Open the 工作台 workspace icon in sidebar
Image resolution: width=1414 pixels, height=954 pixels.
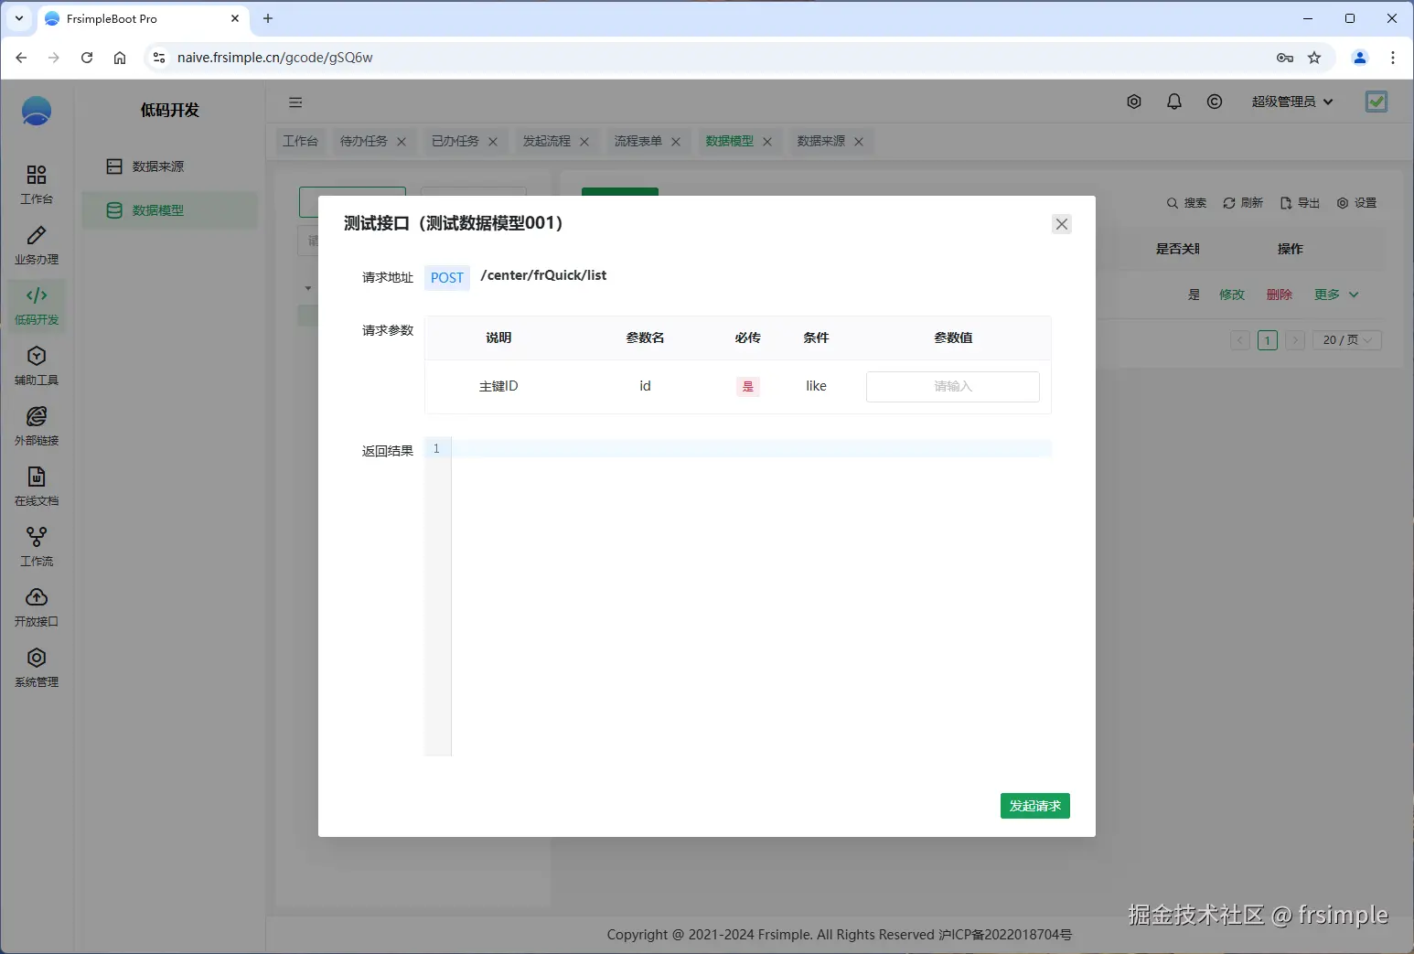tap(36, 184)
